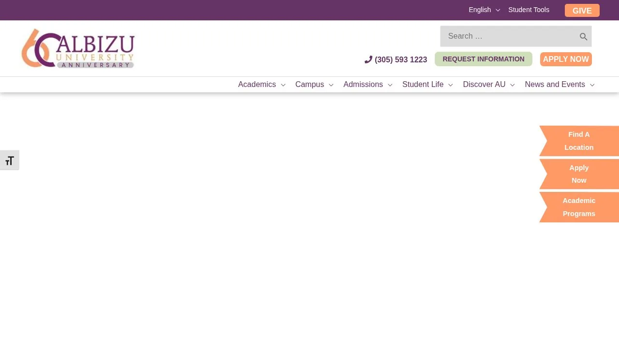Expand the Discover AU menu chevron
Image resolution: width=619 pixels, height=348 pixels.
[512, 85]
